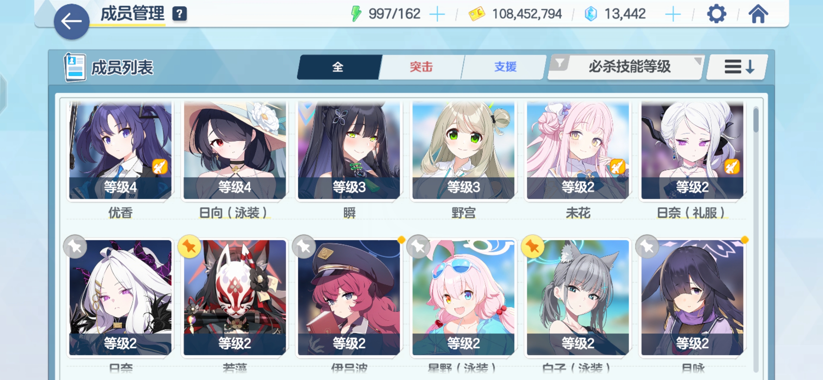This screenshot has width=823, height=380.
Task: Toggle the pin on 伊吕波 card
Action: coord(304,247)
